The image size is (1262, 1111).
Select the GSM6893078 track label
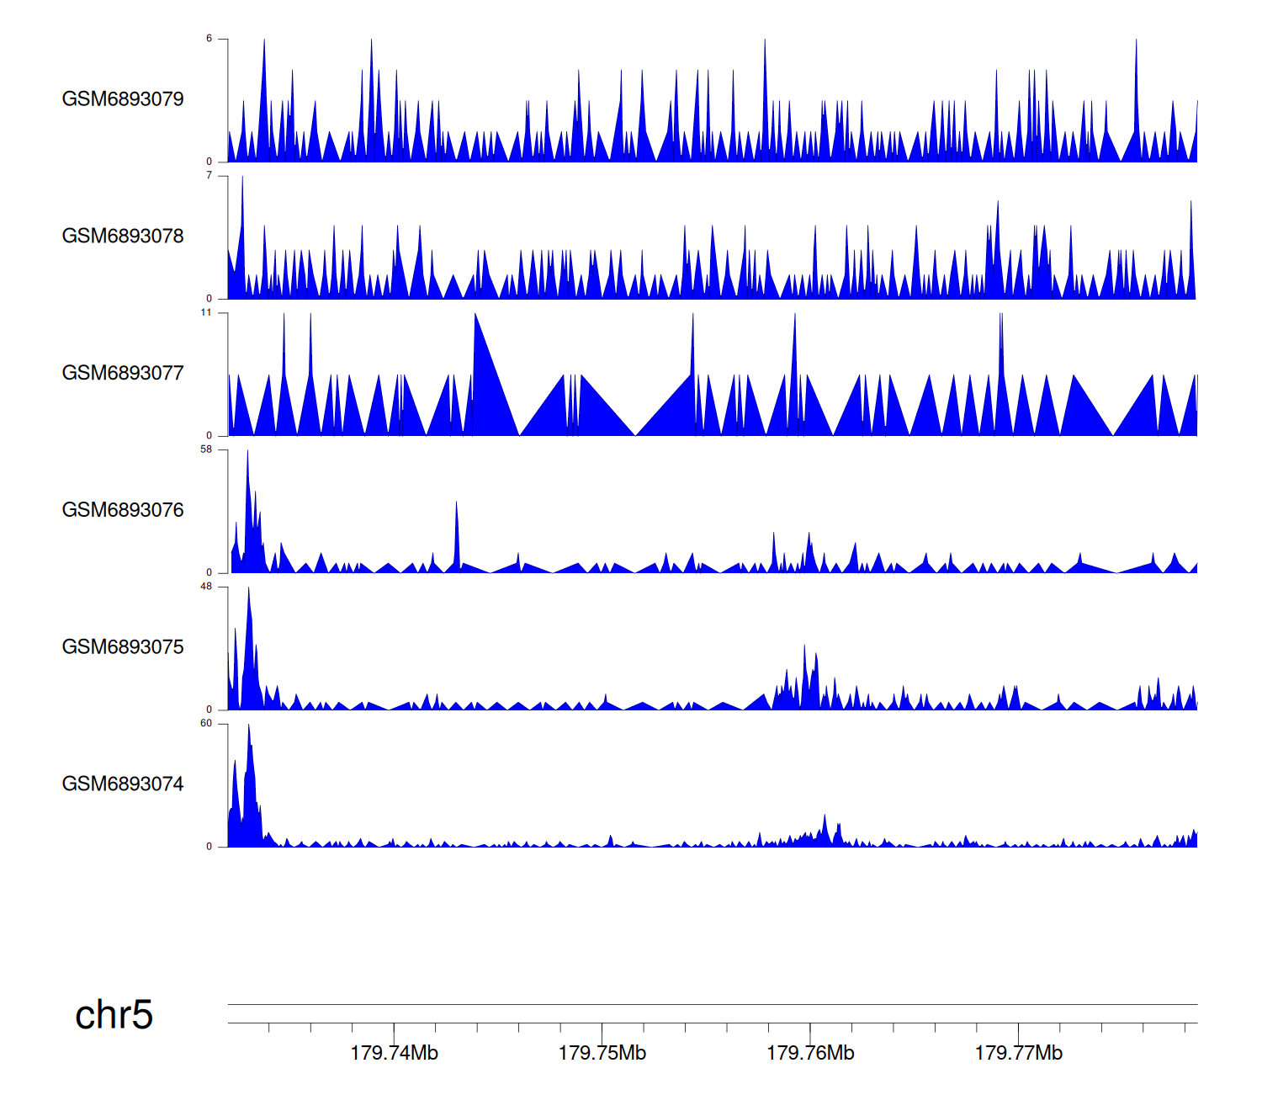pyautogui.click(x=123, y=237)
